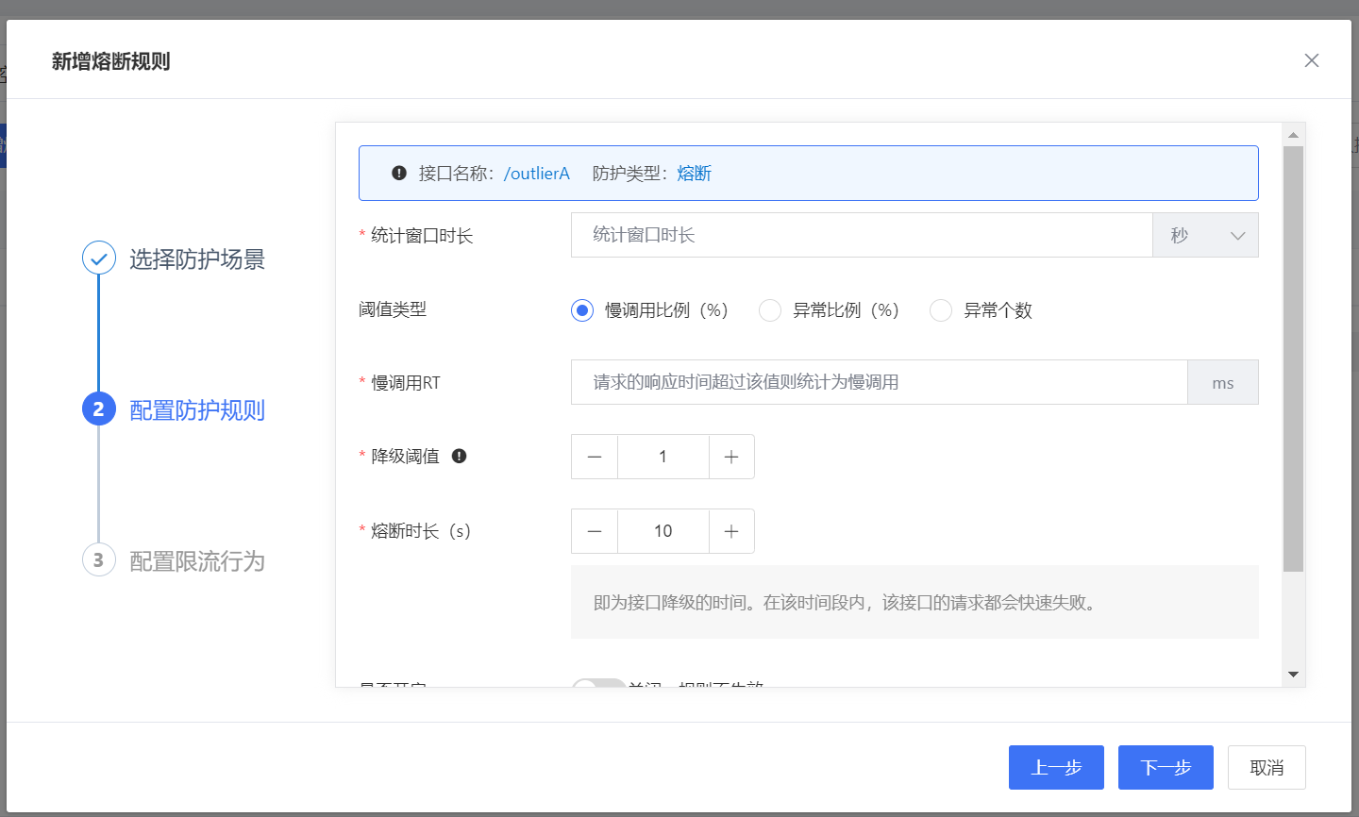1359x817 pixels.
Task: Click the ms unit label
Action: (x=1223, y=382)
